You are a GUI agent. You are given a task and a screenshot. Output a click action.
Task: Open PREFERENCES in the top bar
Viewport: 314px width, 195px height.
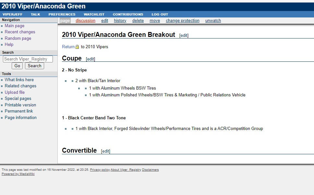[x=62, y=14]
